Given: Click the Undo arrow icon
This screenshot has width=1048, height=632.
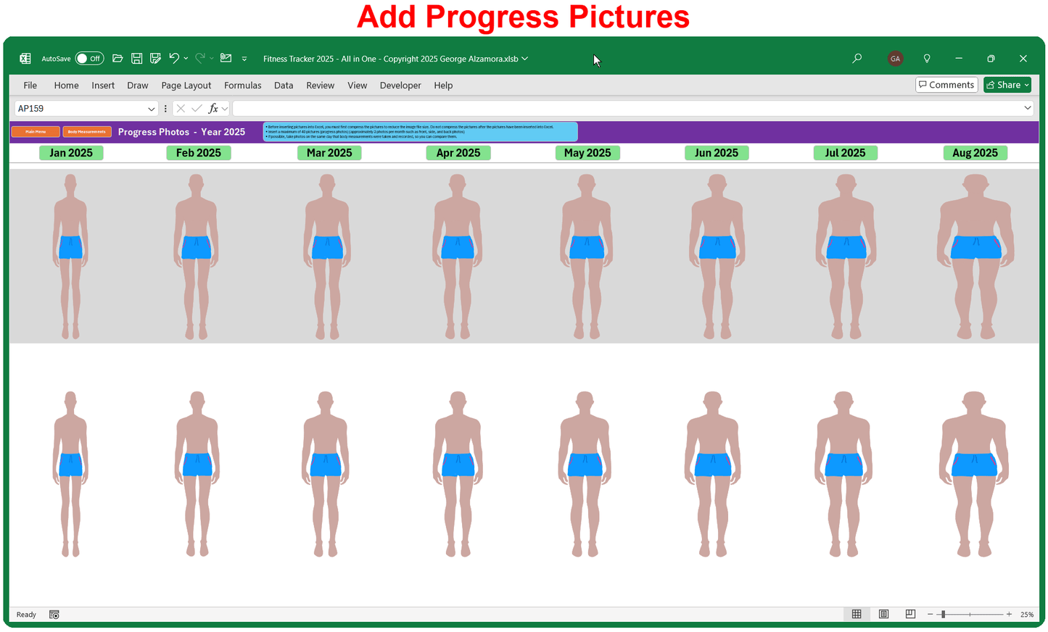Looking at the screenshot, I should (x=174, y=59).
